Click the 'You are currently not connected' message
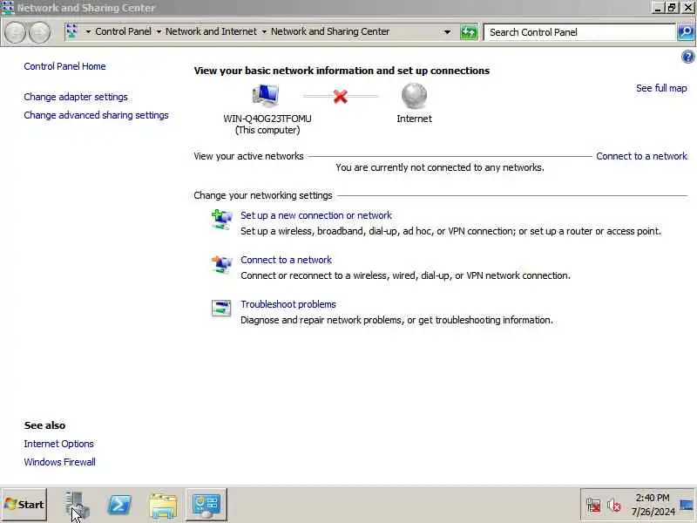Viewport: 697px width, 523px height. (440, 167)
